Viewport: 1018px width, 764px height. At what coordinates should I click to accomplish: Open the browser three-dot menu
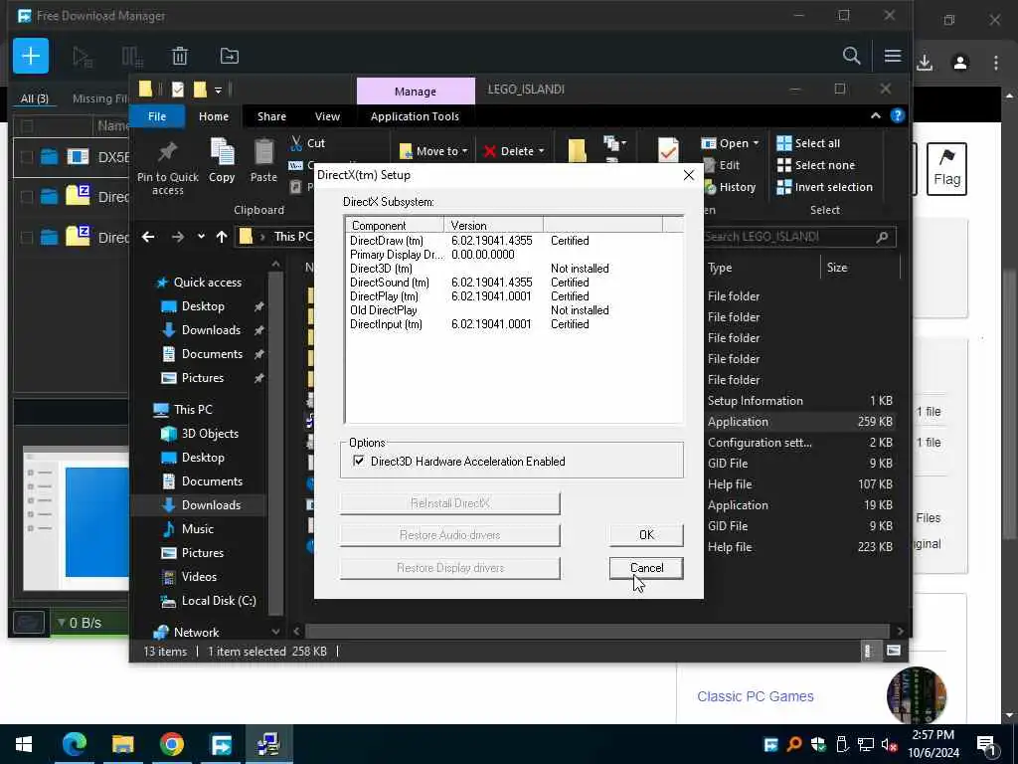click(996, 63)
